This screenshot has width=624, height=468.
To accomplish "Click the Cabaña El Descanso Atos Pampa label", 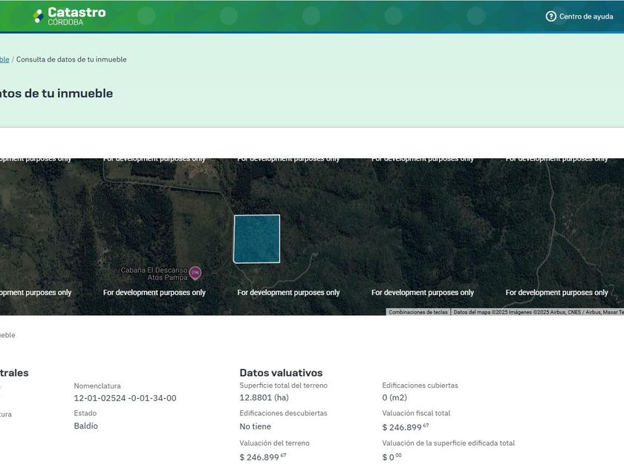I will [154, 273].
